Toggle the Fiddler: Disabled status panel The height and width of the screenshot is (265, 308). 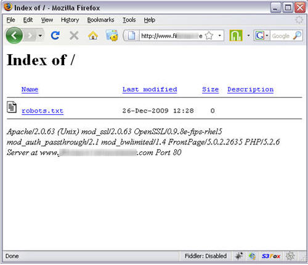(206, 256)
